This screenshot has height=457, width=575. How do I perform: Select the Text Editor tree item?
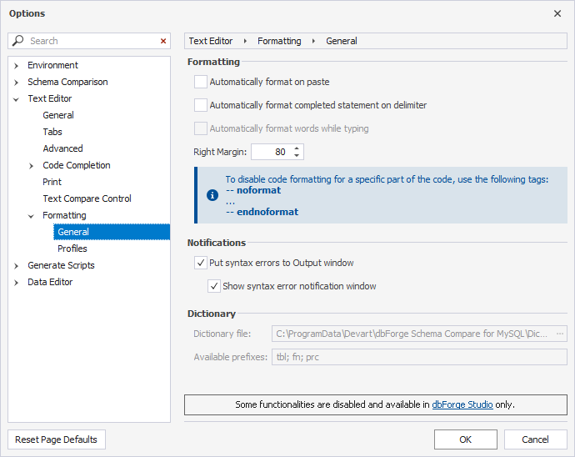50,98
